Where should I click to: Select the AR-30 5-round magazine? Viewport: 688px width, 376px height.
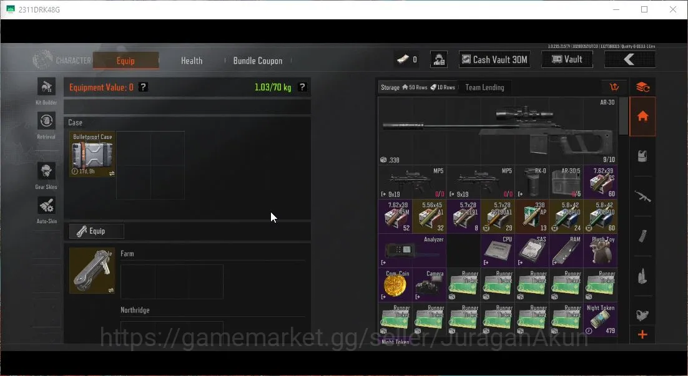566,182
